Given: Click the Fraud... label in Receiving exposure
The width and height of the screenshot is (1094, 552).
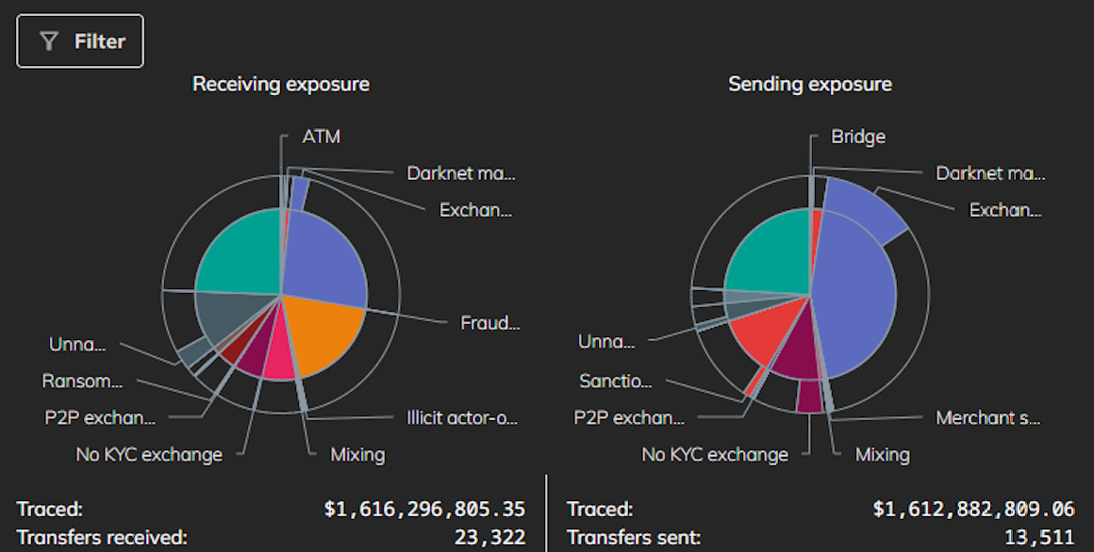Looking at the screenshot, I should pyautogui.click(x=489, y=323).
